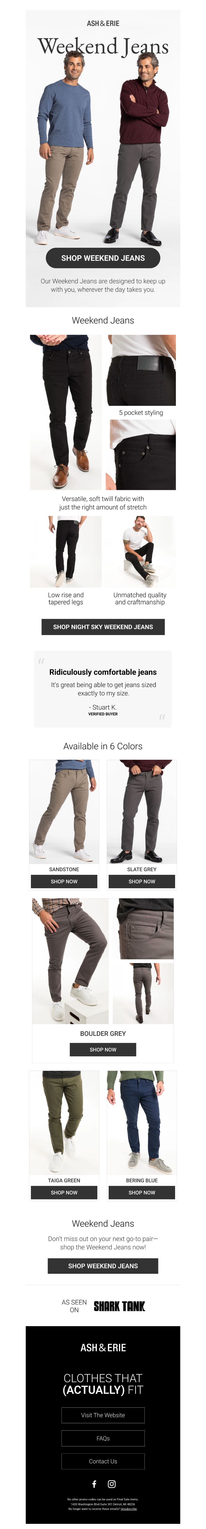
Task: Shop now for Taiga Green jeans
Action: click(x=64, y=1192)
